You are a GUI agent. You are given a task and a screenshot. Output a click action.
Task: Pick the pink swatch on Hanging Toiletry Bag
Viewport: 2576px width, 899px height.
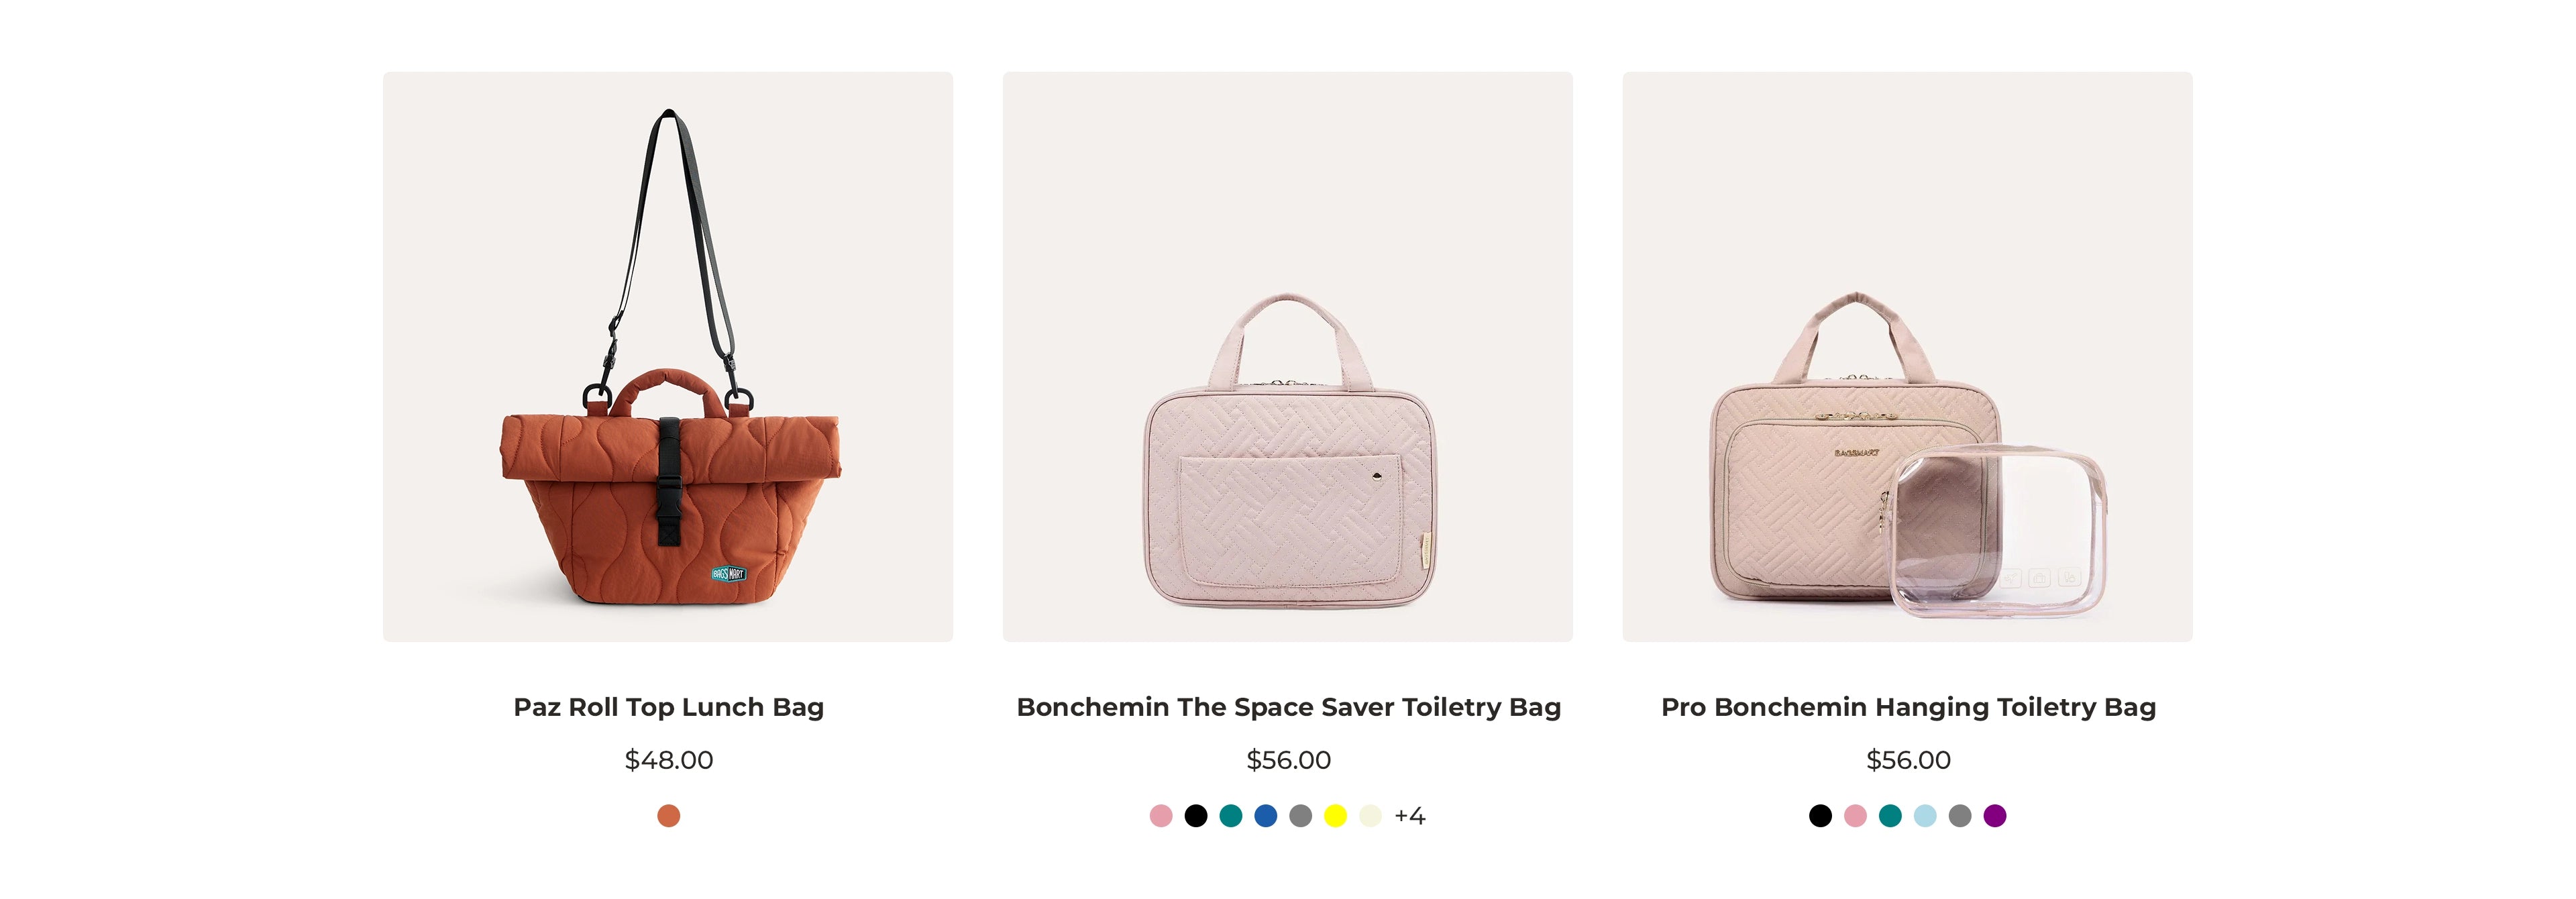click(x=1855, y=816)
